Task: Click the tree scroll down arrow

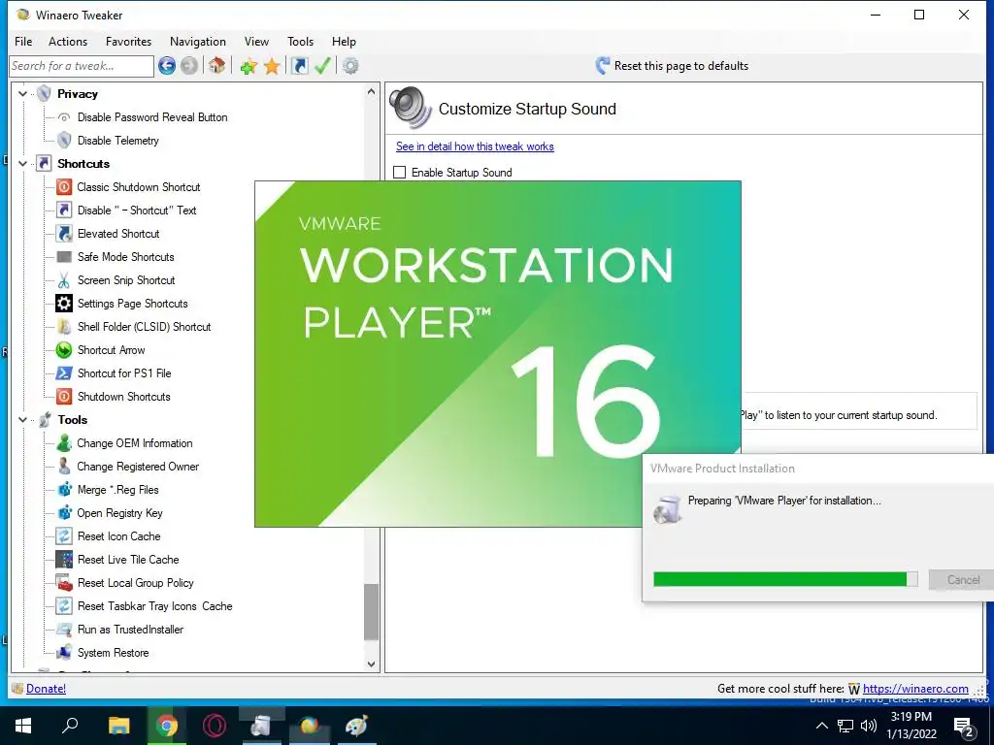Action: point(372,664)
